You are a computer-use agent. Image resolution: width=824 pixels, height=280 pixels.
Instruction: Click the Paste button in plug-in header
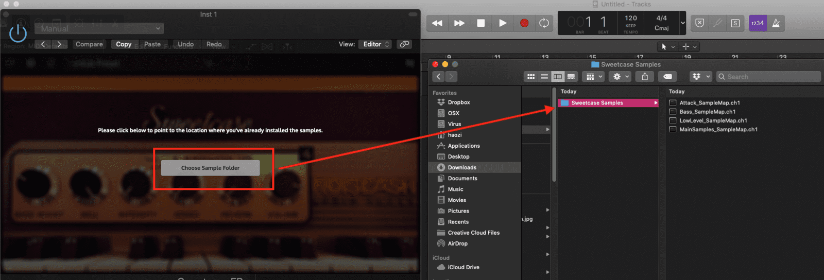(x=152, y=44)
